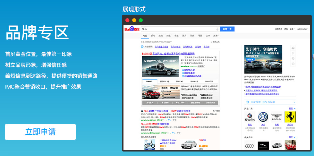Click the Ferrari prancing horse logo
Viewport: 314px width, 156px height.
tap(290, 117)
